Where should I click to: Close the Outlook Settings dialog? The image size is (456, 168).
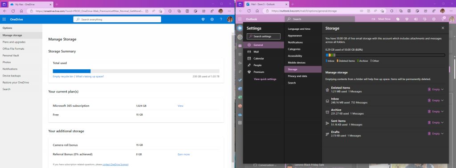(x=443, y=28)
